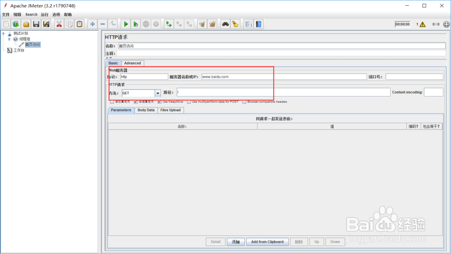Image resolution: width=451 pixels, height=254 pixels.
Task: Open the 选项 menu
Action: 56,14
